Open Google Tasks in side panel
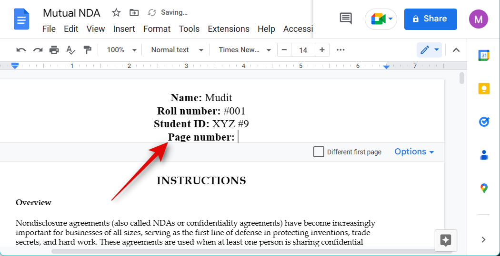Screen dimensions: 500x256 click(x=484, y=122)
